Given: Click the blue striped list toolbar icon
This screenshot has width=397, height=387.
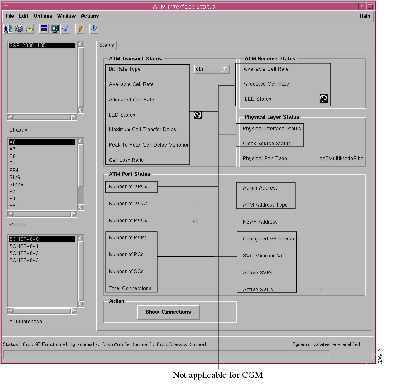Looking at the screenshot, I should [x=44, y=29].
